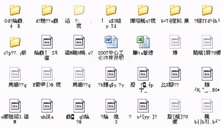Select the file with "S♀." in its name
The height and width of the screenshot is (128, 221).
[x=47, y=42]
